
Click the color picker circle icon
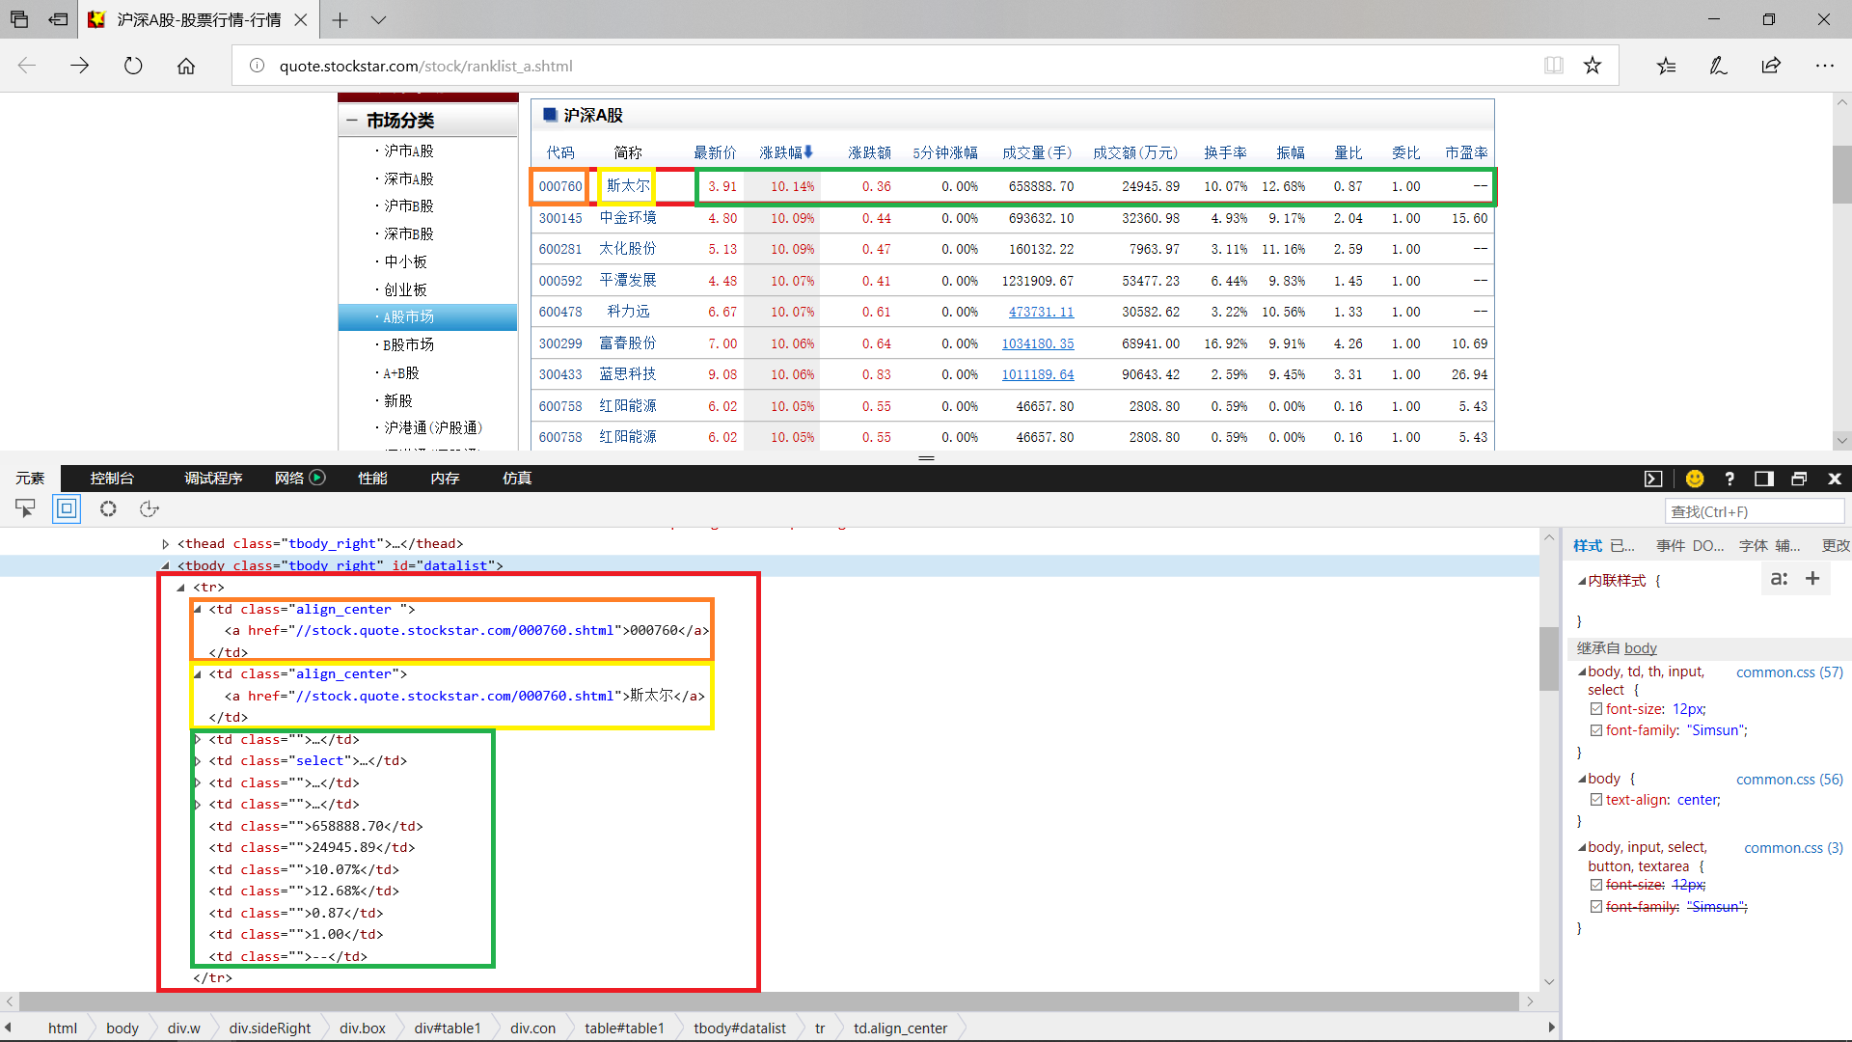pos(108,508)
